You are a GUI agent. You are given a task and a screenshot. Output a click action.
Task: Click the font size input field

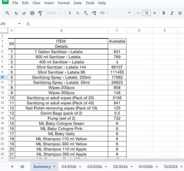146,13
